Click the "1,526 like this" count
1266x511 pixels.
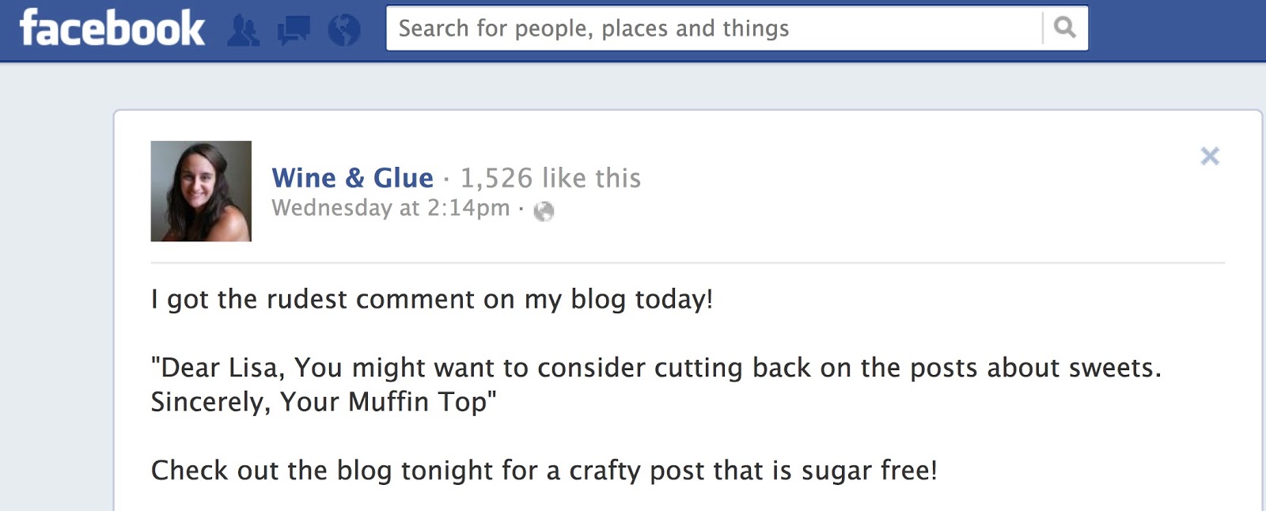pos(551,178)
